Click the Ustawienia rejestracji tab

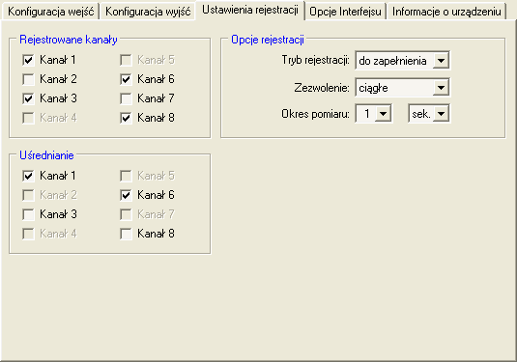[250, 10]
